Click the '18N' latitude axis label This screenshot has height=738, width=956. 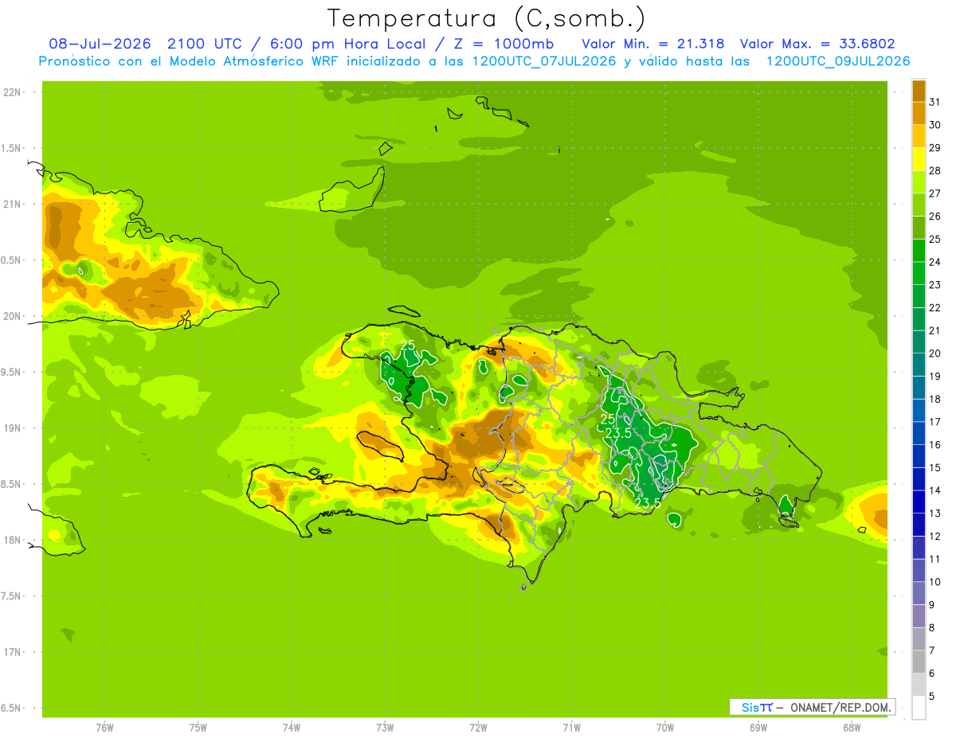(11, 540)
